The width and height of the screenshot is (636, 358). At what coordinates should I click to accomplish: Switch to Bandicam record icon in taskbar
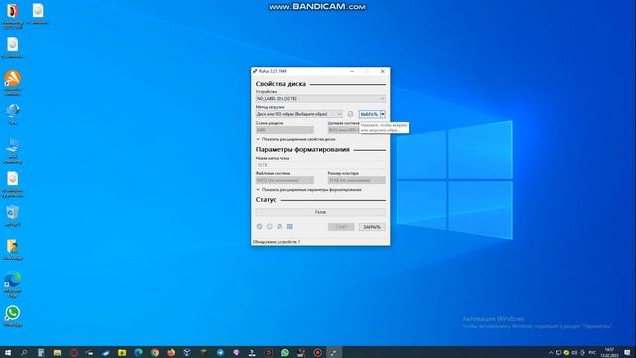318,352
